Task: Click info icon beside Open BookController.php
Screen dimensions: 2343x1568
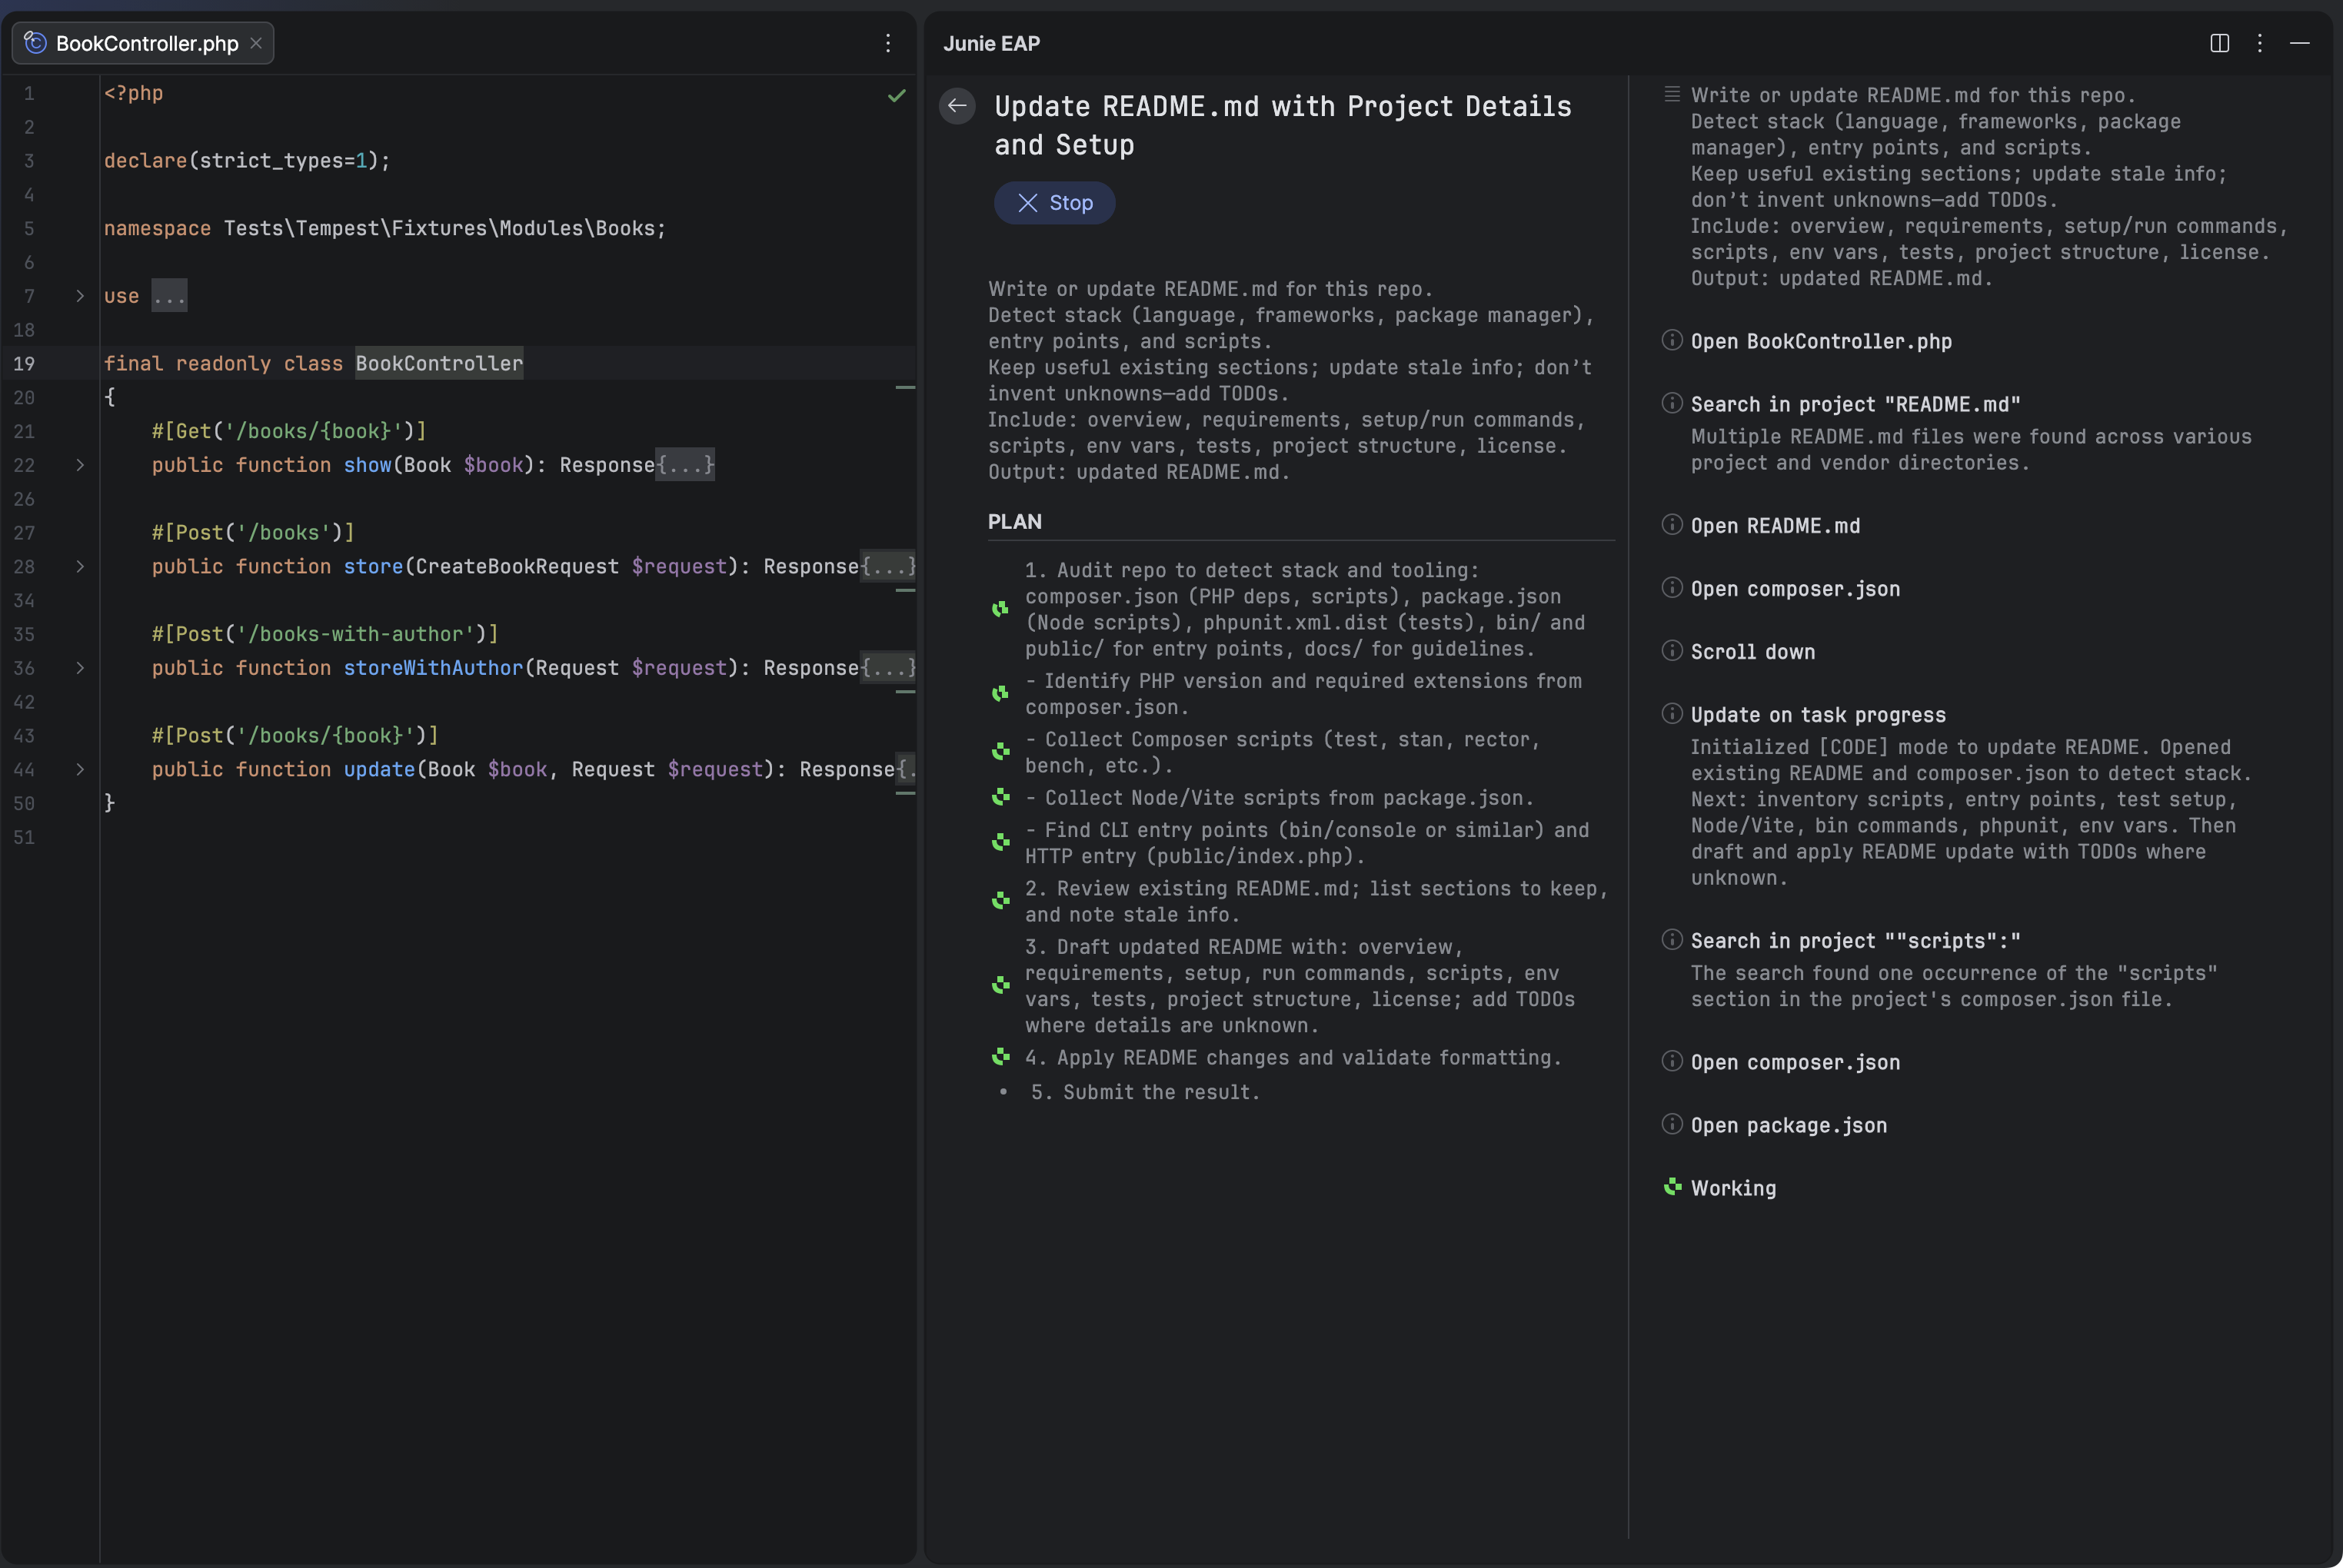Action: coord(1671,340)
